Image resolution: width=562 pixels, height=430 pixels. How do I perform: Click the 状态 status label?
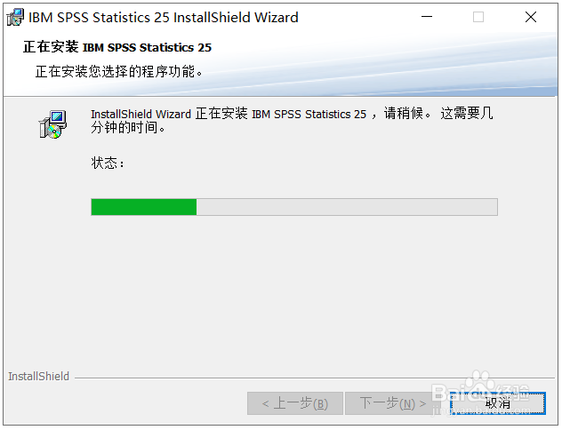108,163
